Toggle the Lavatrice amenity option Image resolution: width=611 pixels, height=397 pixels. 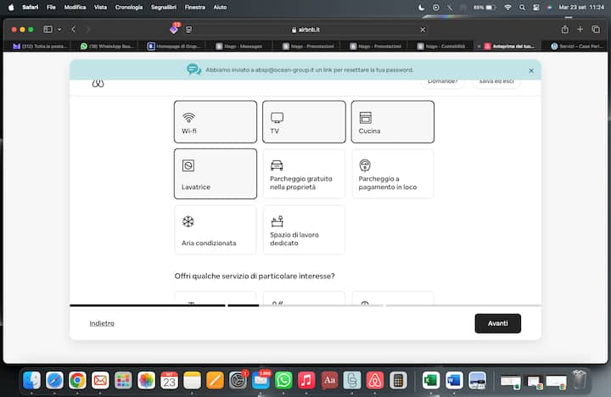pos(216,174)
